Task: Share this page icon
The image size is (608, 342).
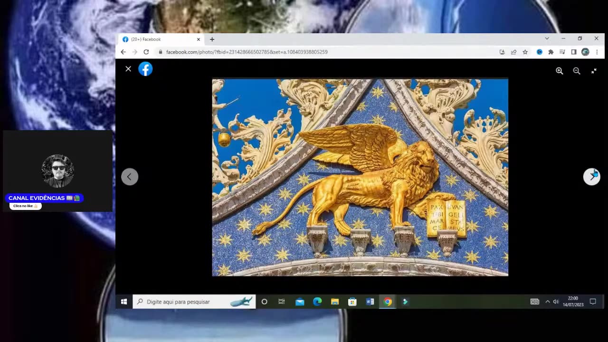Action: [513, 52]
